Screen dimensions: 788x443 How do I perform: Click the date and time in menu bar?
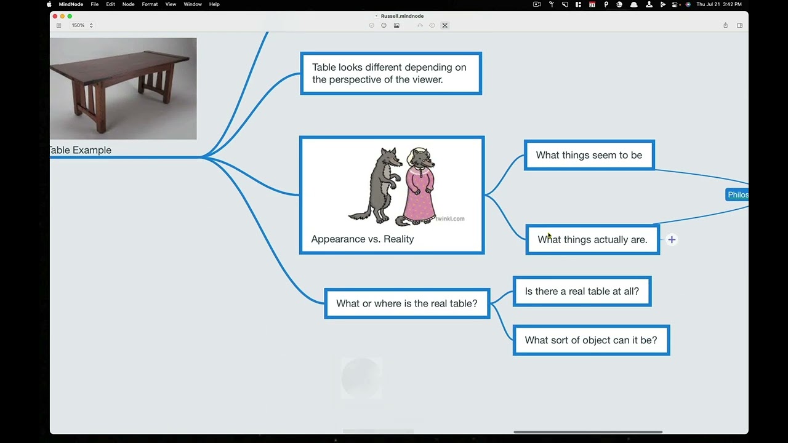point(719,4)
